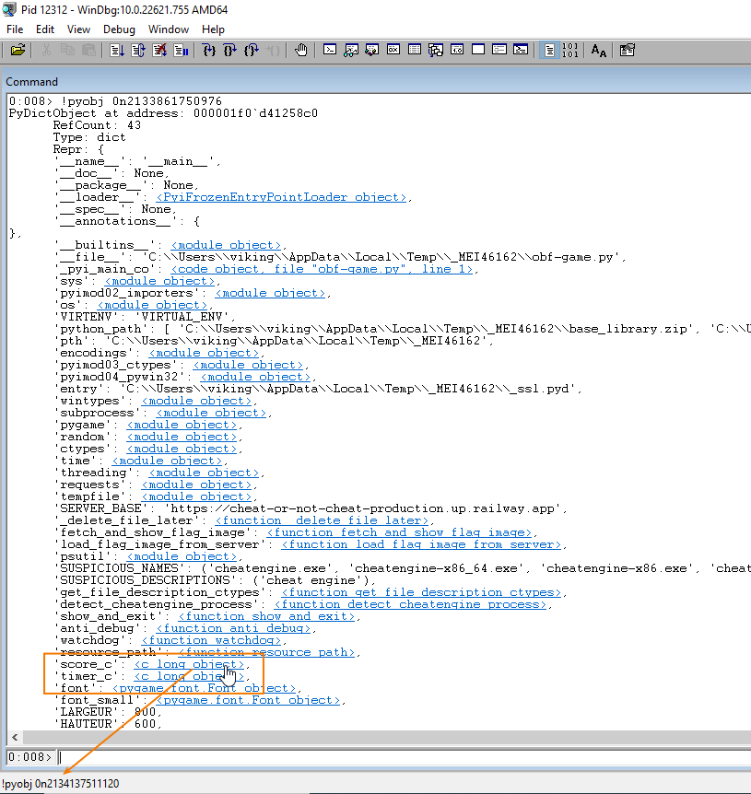Open the Registers window from the toolbar
This screenshot has height=794, width=751.
pyautogui.click(x=393, y=51)
